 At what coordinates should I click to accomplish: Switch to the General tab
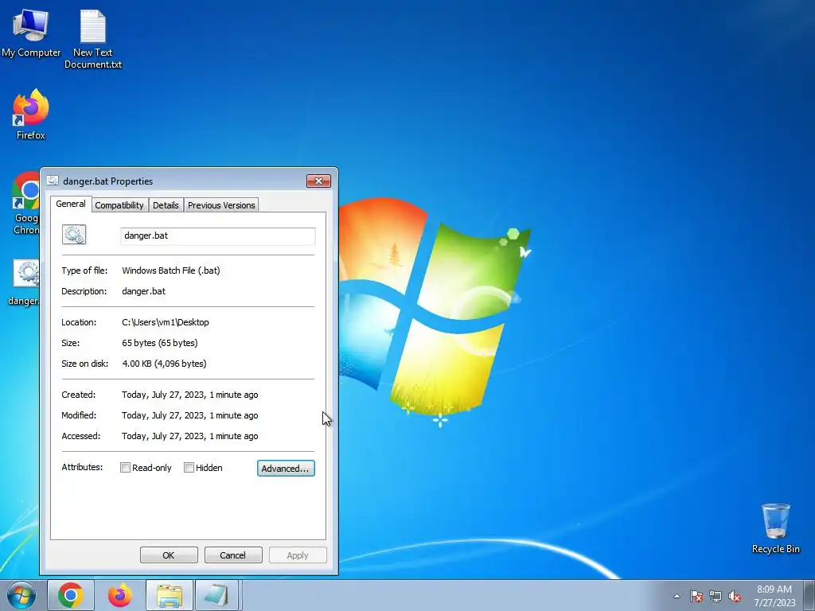71,204
